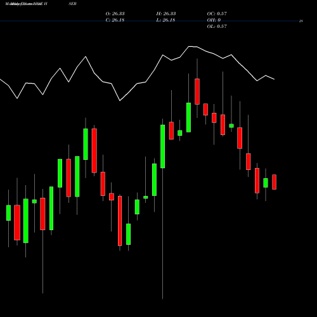Select the tall green candle with the longest lower wick
This screenshot has height=317, width=317.
coord(163,146)
